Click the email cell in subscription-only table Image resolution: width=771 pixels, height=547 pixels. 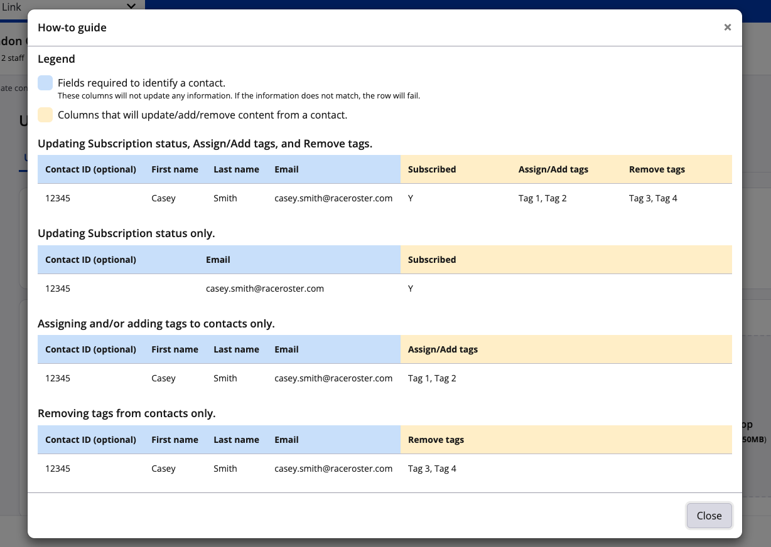pos(265,289)
